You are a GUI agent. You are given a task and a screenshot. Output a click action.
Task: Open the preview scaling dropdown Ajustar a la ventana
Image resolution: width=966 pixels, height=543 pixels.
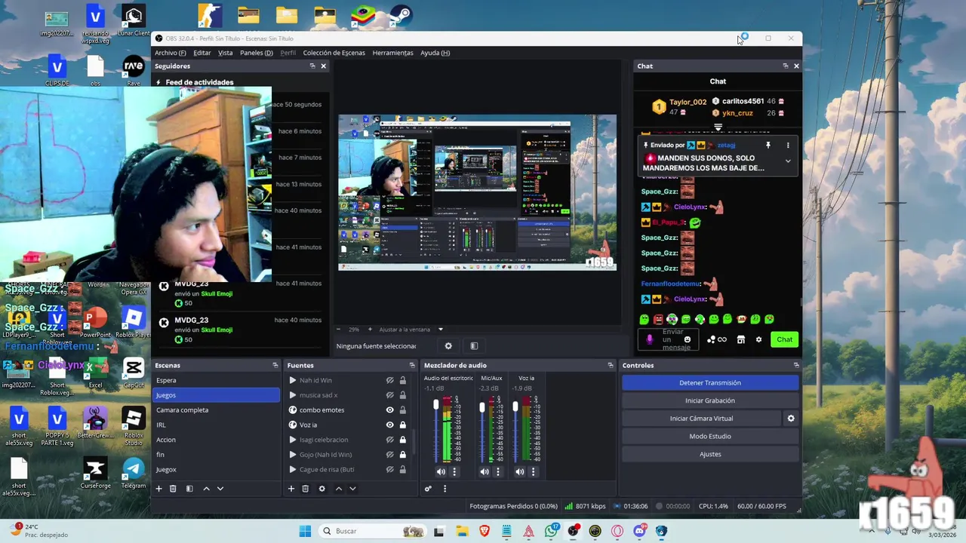pyautogui.click(x=411, y=330)
